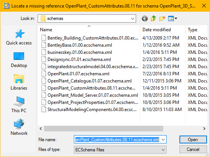The width and height of the screenshot is (210, 157).
Task: Click into the File name text field
Action: 117,140
